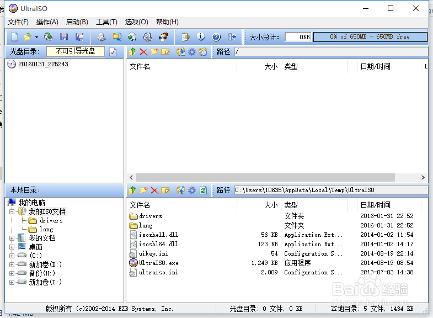Click the local path field showing C:\Users\10635
This screenshot has width=433, height=318.
[x=332, y=190]
